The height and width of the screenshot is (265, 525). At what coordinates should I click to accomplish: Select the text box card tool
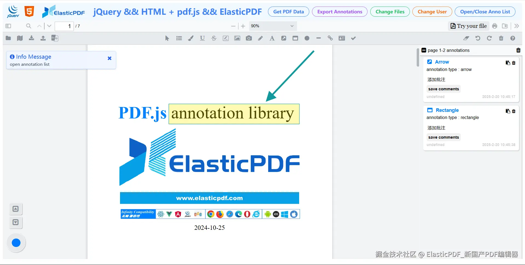342,38
